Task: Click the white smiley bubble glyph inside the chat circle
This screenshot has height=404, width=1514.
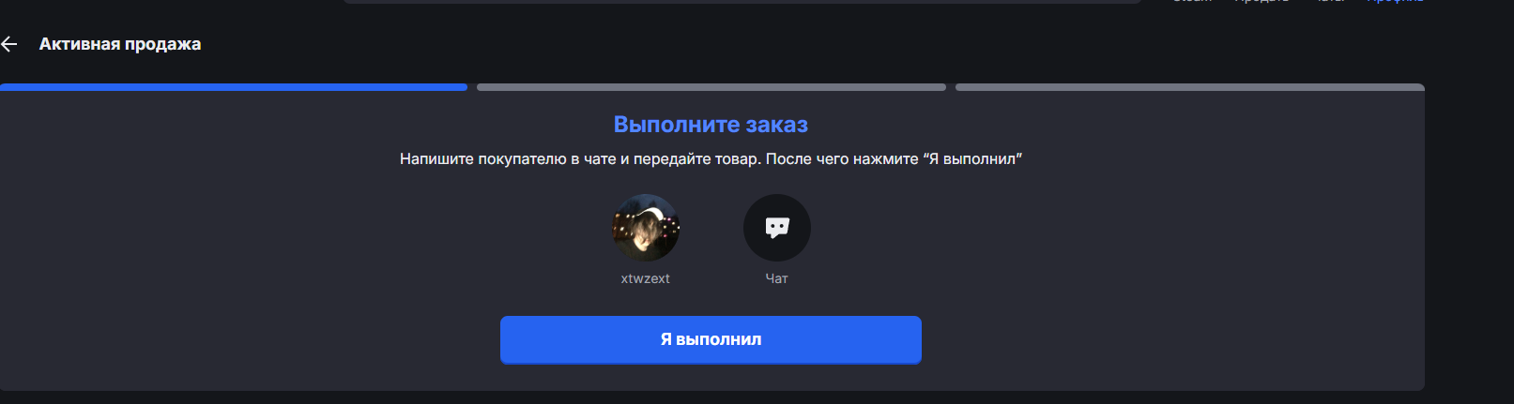Action: 777,228
